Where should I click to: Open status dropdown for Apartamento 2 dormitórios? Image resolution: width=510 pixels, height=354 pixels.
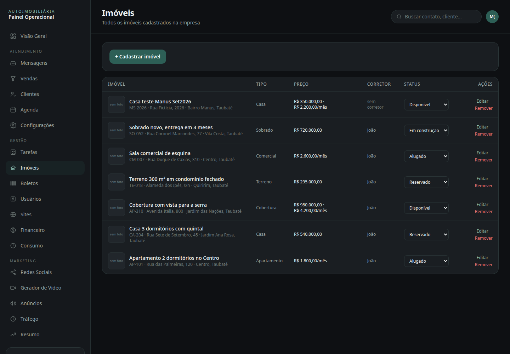pos(426,261)
